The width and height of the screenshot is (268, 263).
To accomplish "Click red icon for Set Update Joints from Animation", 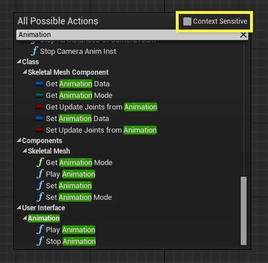I will click(x=39, y=130).
